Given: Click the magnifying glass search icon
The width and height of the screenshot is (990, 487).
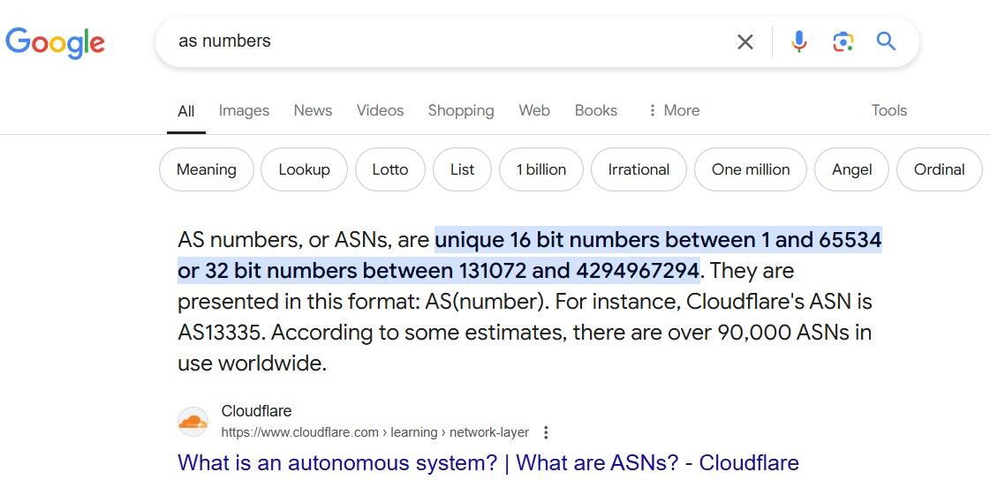Looking at the screenshot, I should tap(887, 41).
